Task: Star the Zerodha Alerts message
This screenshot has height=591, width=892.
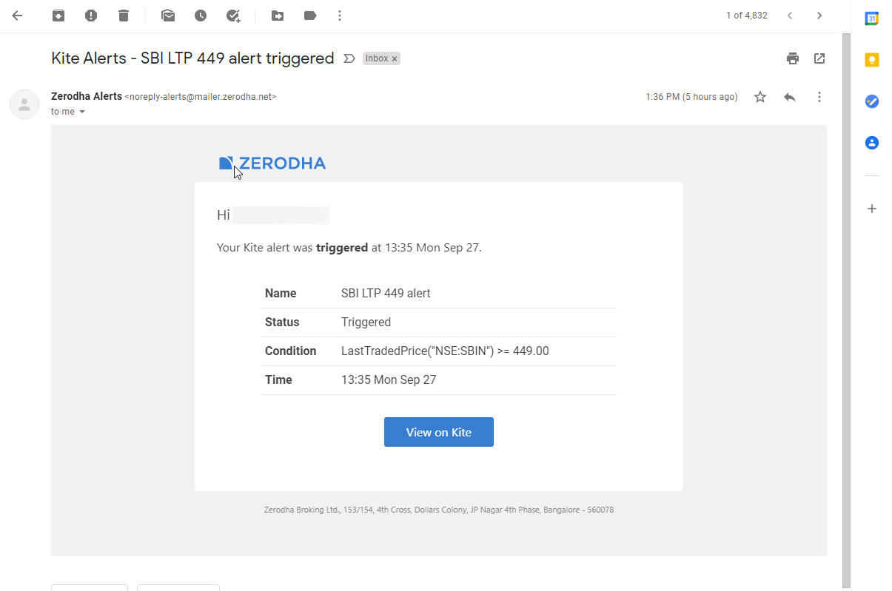Action: (x=760, y=97)
